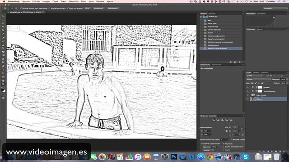
Task: Switch to the Navegador tab
Action: 261,13
